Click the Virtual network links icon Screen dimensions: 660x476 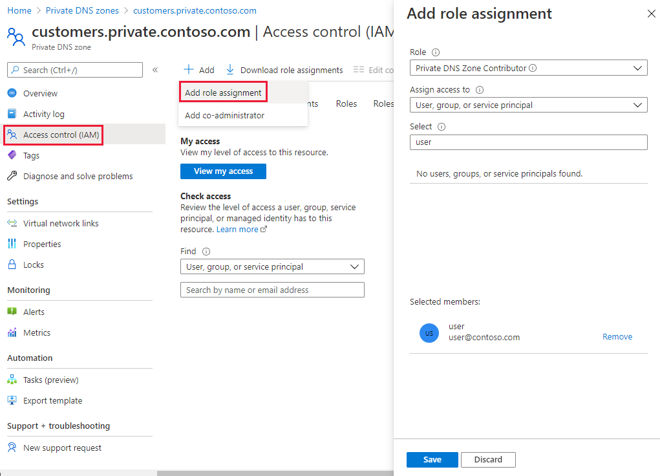pos(12,223)
